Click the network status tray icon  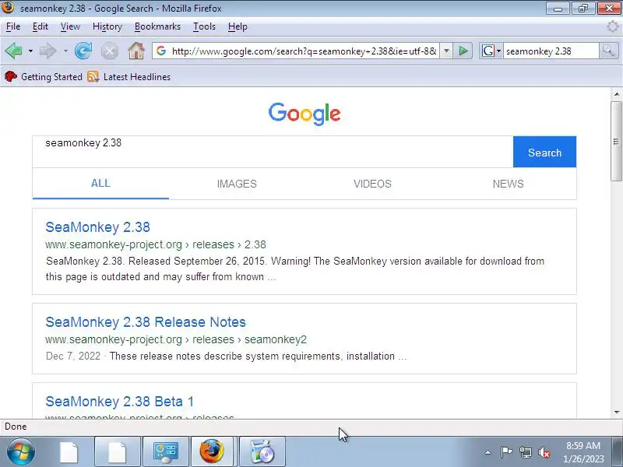coord(525,452)
